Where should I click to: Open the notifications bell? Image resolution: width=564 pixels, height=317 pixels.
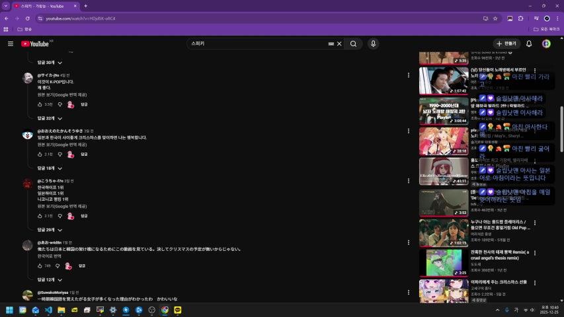(x=529, y=44)
